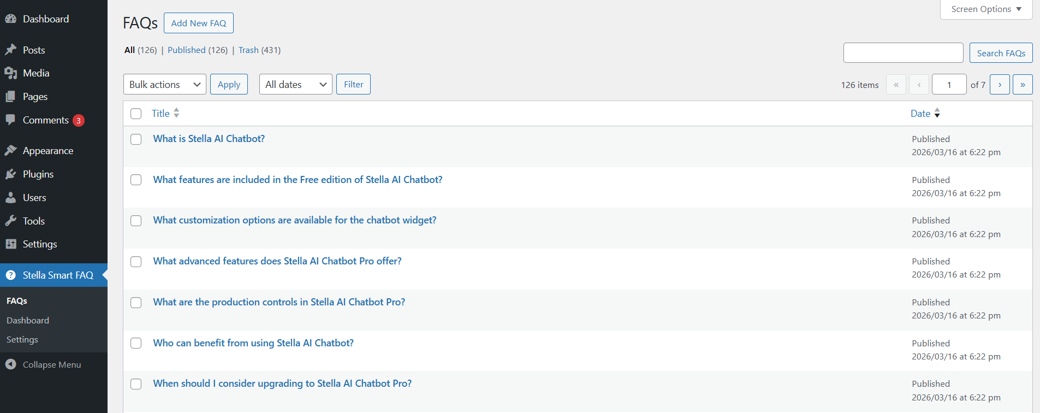
Task: Click the red comments count badge
Action: point(79,120)
